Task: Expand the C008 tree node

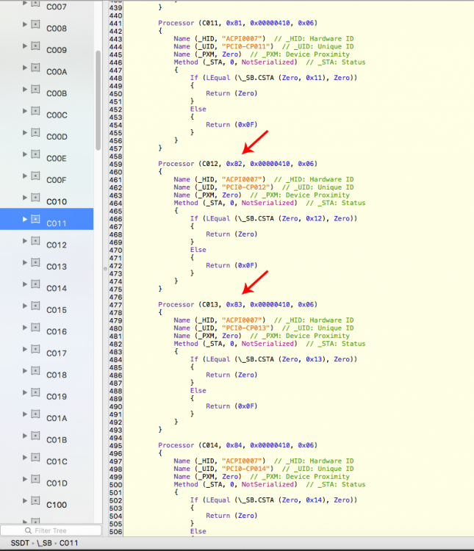Action: [x=24, y=24]
